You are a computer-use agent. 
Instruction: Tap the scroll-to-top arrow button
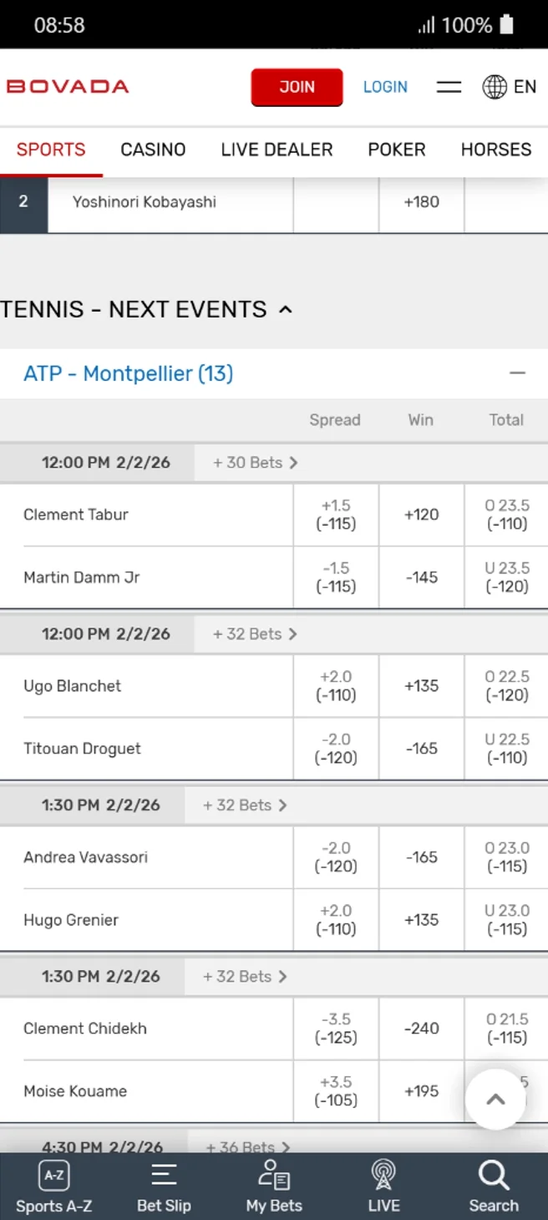tap(495, 1099)
